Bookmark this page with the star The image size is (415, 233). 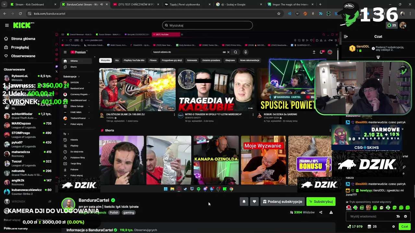coord(279,14)
